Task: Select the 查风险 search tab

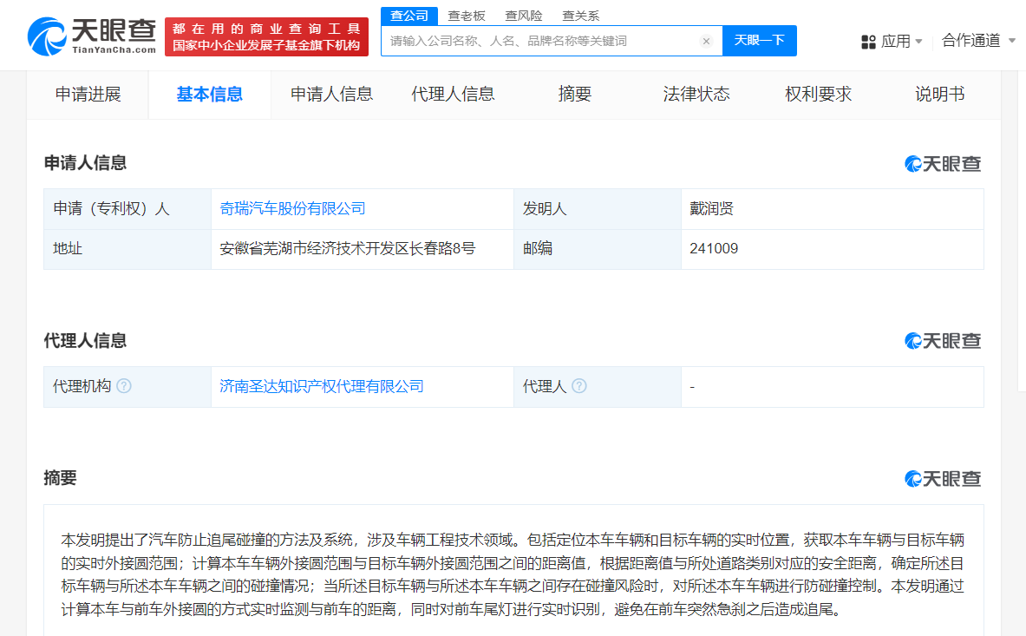Action: coord(524,16)
